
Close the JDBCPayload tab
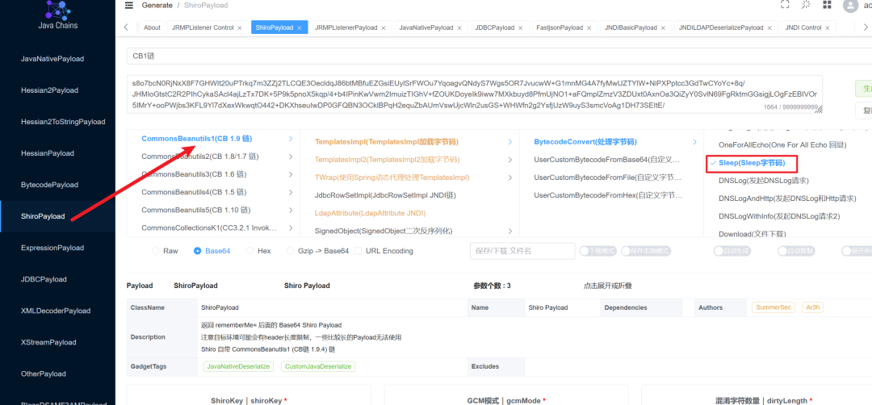tap(521, 27)
